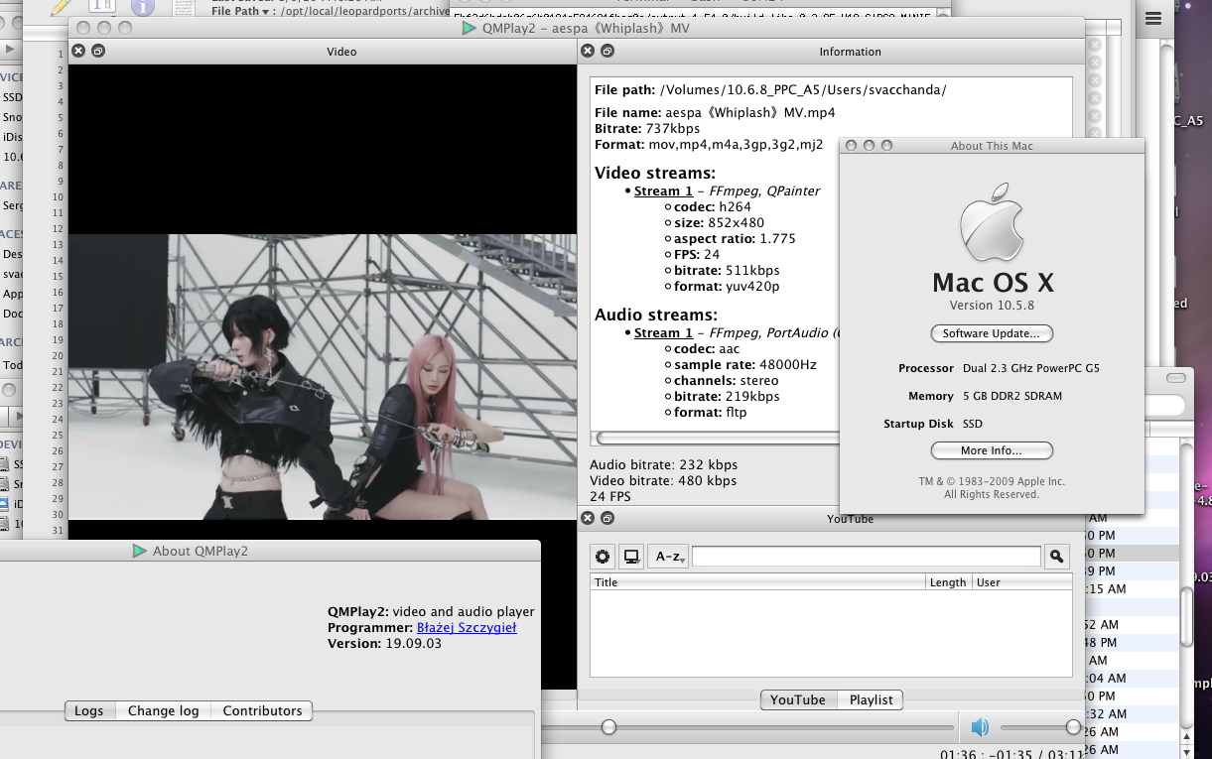Close the About This Mac window
Viewport: 1212px width, 759px height.
pyautogui.click(x=852, y=145)
